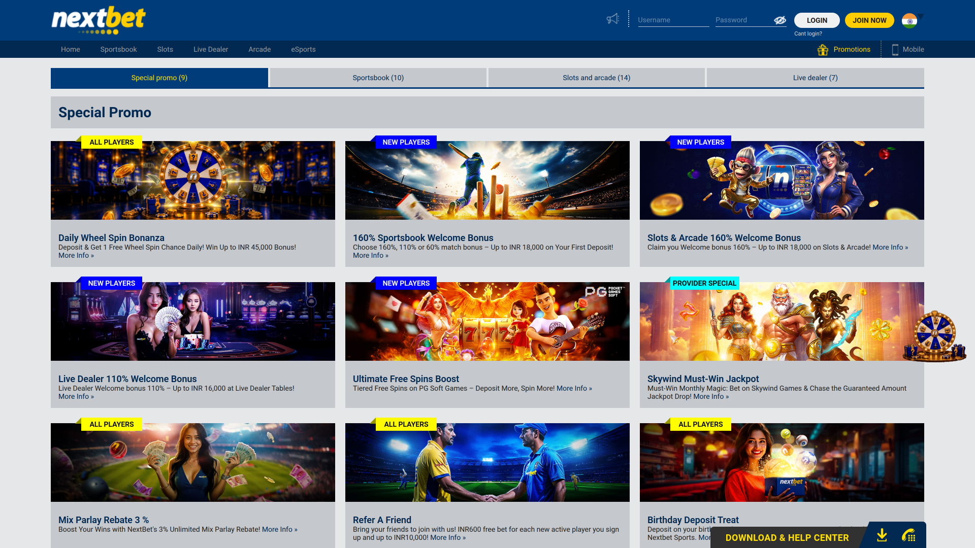Open Slots & Arcade Welcome Bonus banner
This screenshot has height=548, width=975.
(782, 181)
